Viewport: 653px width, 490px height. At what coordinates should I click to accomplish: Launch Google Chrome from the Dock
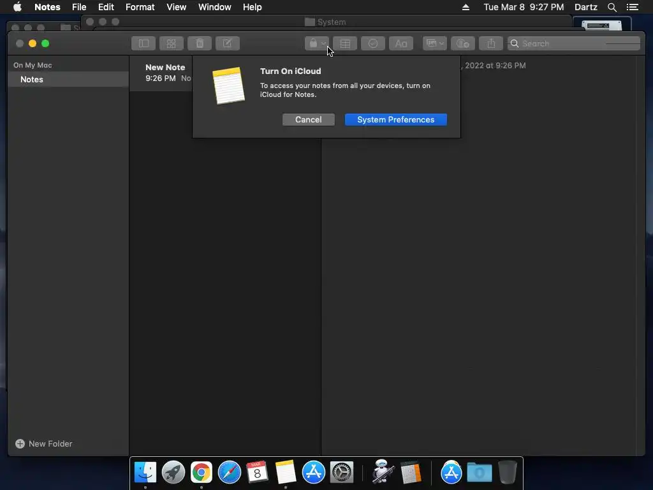pyautogui.click(x=201, y=472)
